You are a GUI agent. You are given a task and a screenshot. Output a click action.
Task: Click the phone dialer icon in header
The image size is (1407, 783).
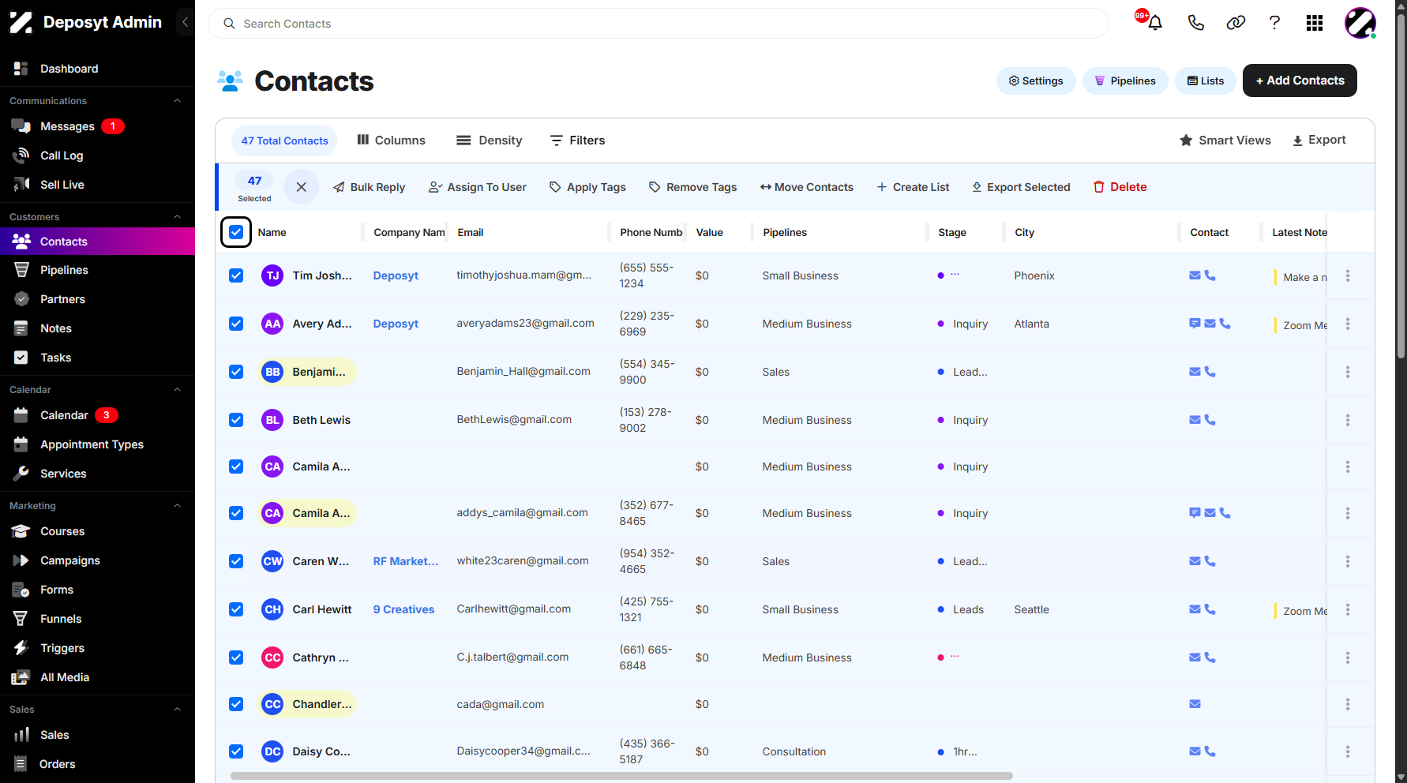coord(1195,23)
